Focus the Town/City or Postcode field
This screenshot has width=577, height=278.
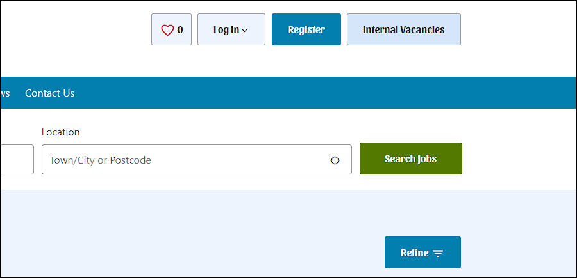[x=197, y=160]
